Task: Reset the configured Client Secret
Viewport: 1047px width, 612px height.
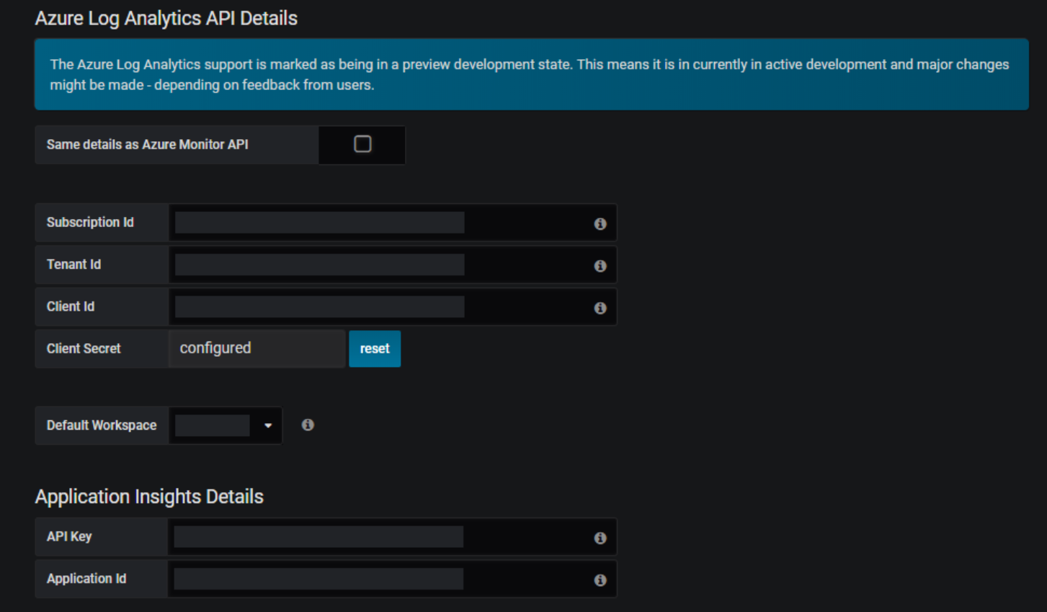Action: [x=375, y=349]
